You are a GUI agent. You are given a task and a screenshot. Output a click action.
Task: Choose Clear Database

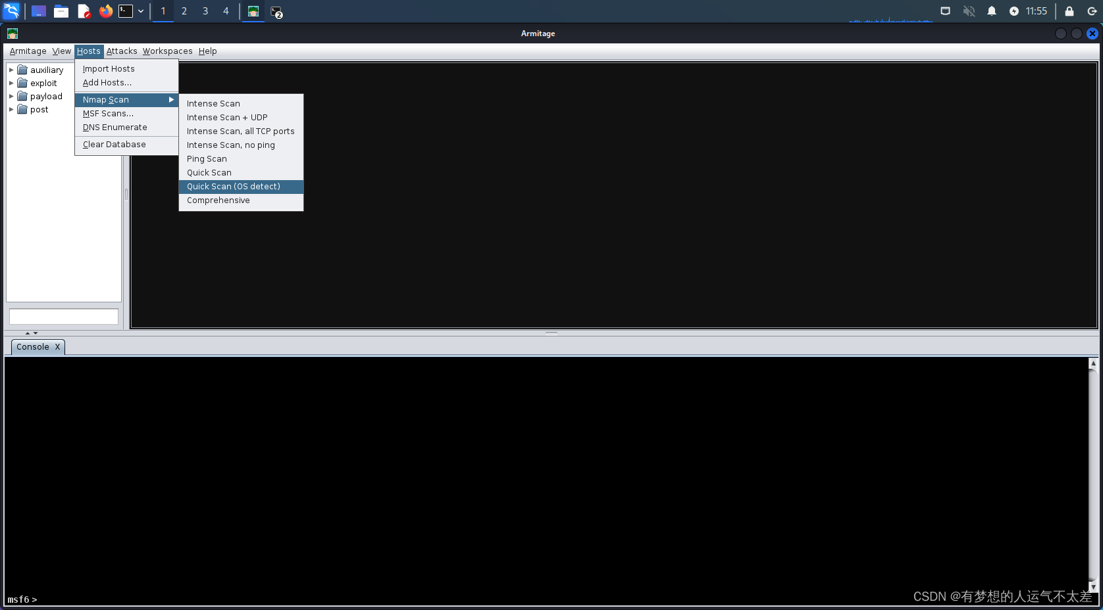point(126,145)
